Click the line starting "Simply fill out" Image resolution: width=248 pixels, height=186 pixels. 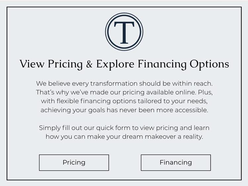(x=124, y=128)
